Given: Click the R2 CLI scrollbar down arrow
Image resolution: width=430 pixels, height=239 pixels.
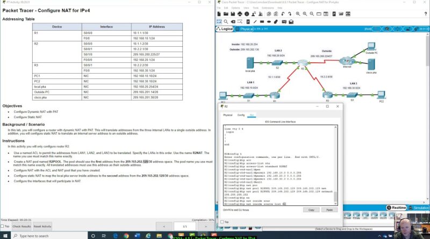Looking at the screenshot, I should coord(335,204).
